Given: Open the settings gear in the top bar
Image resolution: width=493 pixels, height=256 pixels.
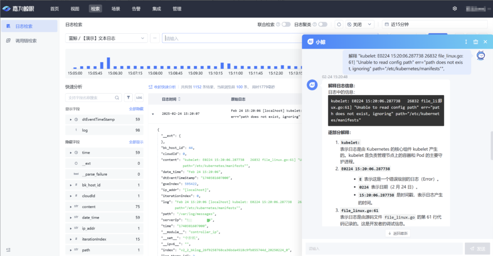Looking at the screenshot, I should coord(455,9).
